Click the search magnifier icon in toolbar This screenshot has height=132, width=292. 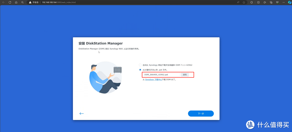22,2
